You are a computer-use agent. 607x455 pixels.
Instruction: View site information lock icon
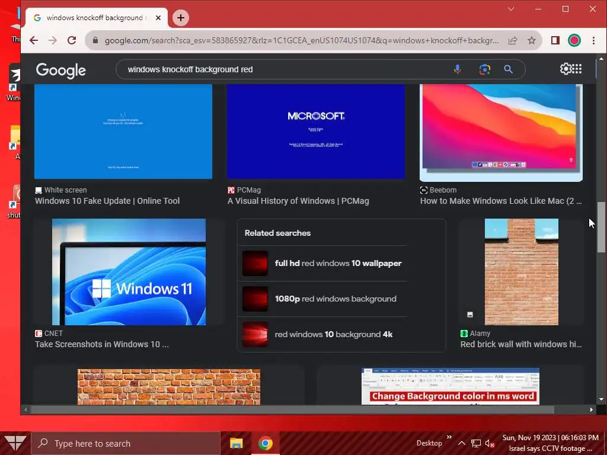(x=95, y=40)
